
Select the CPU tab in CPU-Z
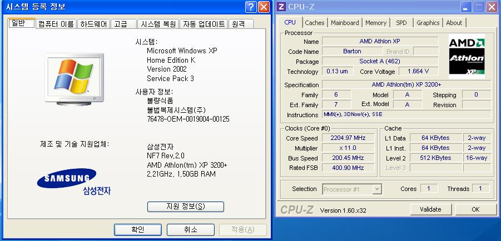tap(290, 22)
